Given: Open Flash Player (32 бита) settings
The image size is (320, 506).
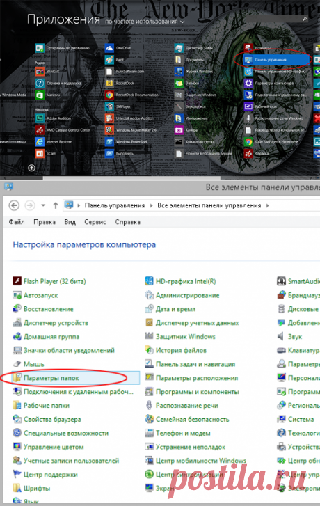Looking at the screenshot, I should coord(49,281).
